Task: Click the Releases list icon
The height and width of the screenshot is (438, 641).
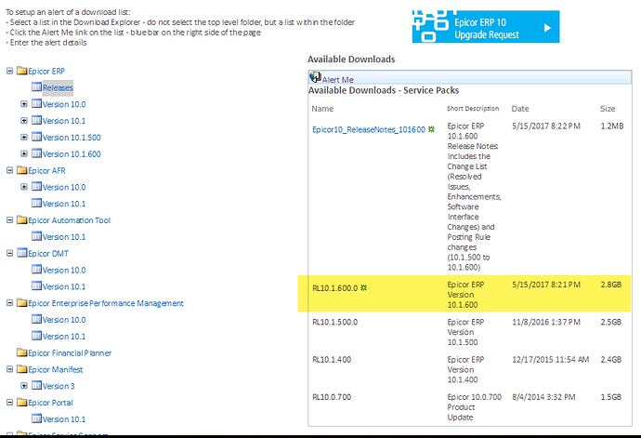Action: [x=37, y=86]
